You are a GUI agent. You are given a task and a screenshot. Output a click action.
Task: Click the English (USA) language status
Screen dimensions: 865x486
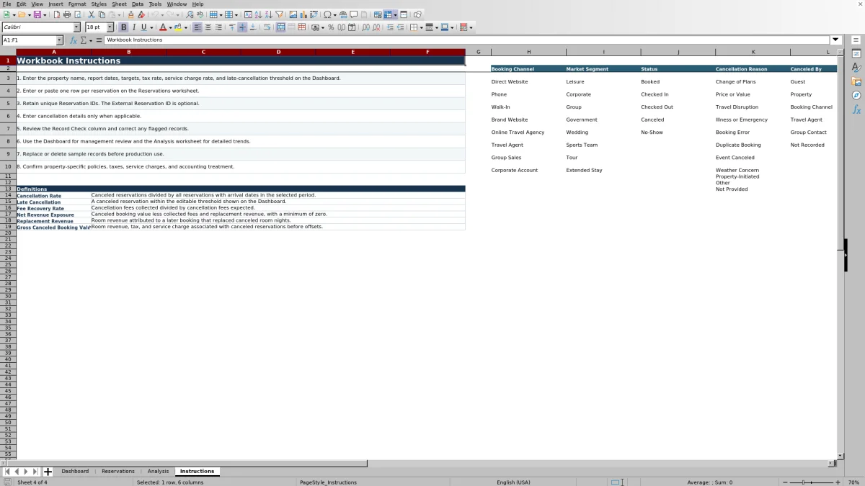tap(513, 482)
